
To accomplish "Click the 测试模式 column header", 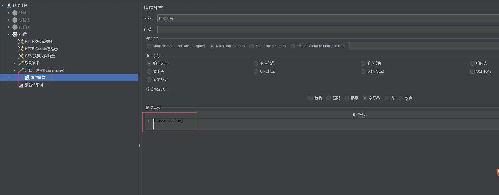I will pyautogui.click(x=360, y=115).
